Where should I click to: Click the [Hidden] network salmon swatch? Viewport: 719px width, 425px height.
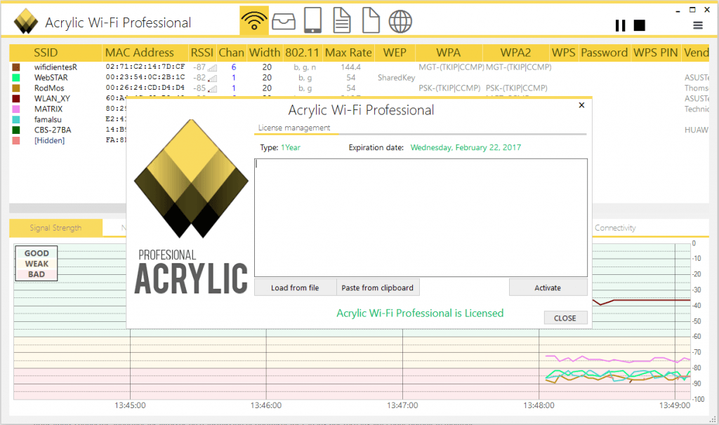click(16, 140)
